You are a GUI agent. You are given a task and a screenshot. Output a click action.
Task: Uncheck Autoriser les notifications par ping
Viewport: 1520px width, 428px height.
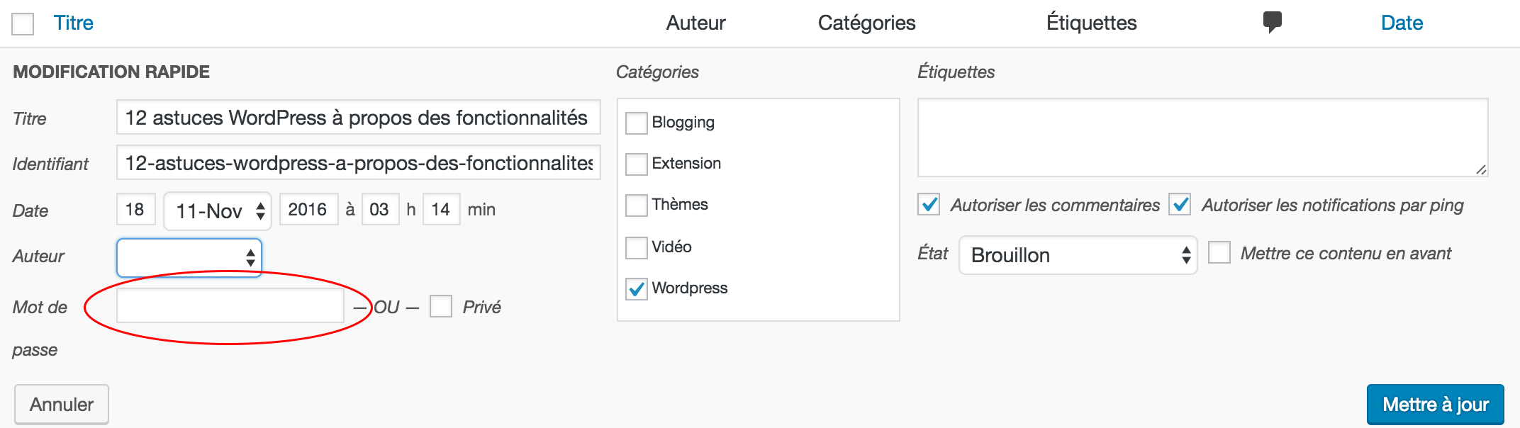(1180, 205)
